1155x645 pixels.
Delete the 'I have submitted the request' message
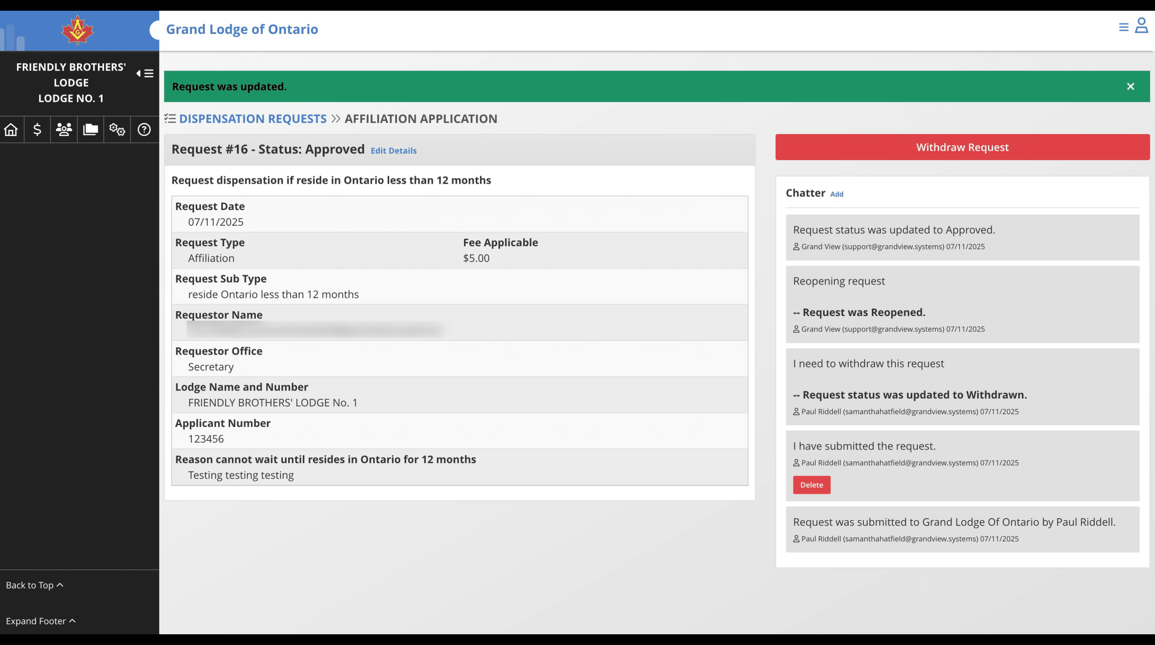(812, 485)
